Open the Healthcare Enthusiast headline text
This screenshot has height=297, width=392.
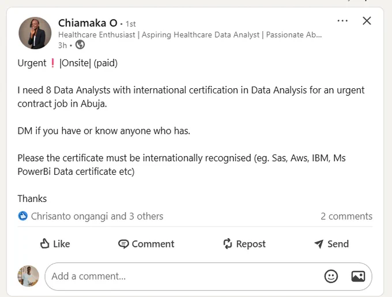190,35
